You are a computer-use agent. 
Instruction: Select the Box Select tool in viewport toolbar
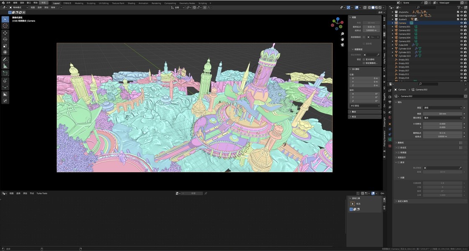(x=5, y=19)
